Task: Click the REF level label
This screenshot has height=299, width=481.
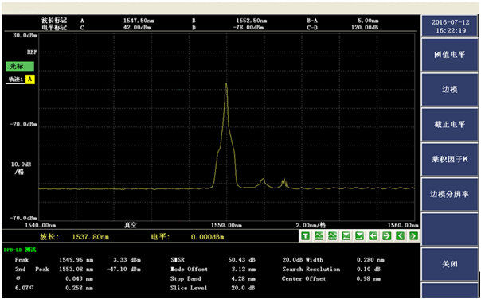Action: pos(32,52)
